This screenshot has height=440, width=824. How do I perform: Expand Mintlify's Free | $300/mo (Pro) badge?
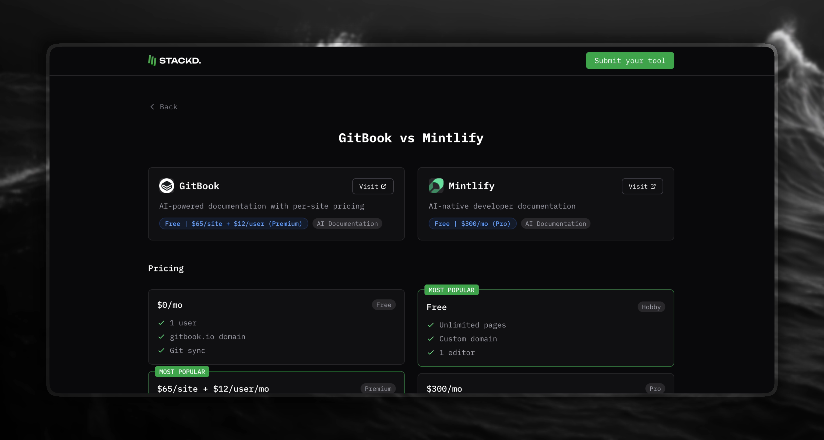point(473,223)
